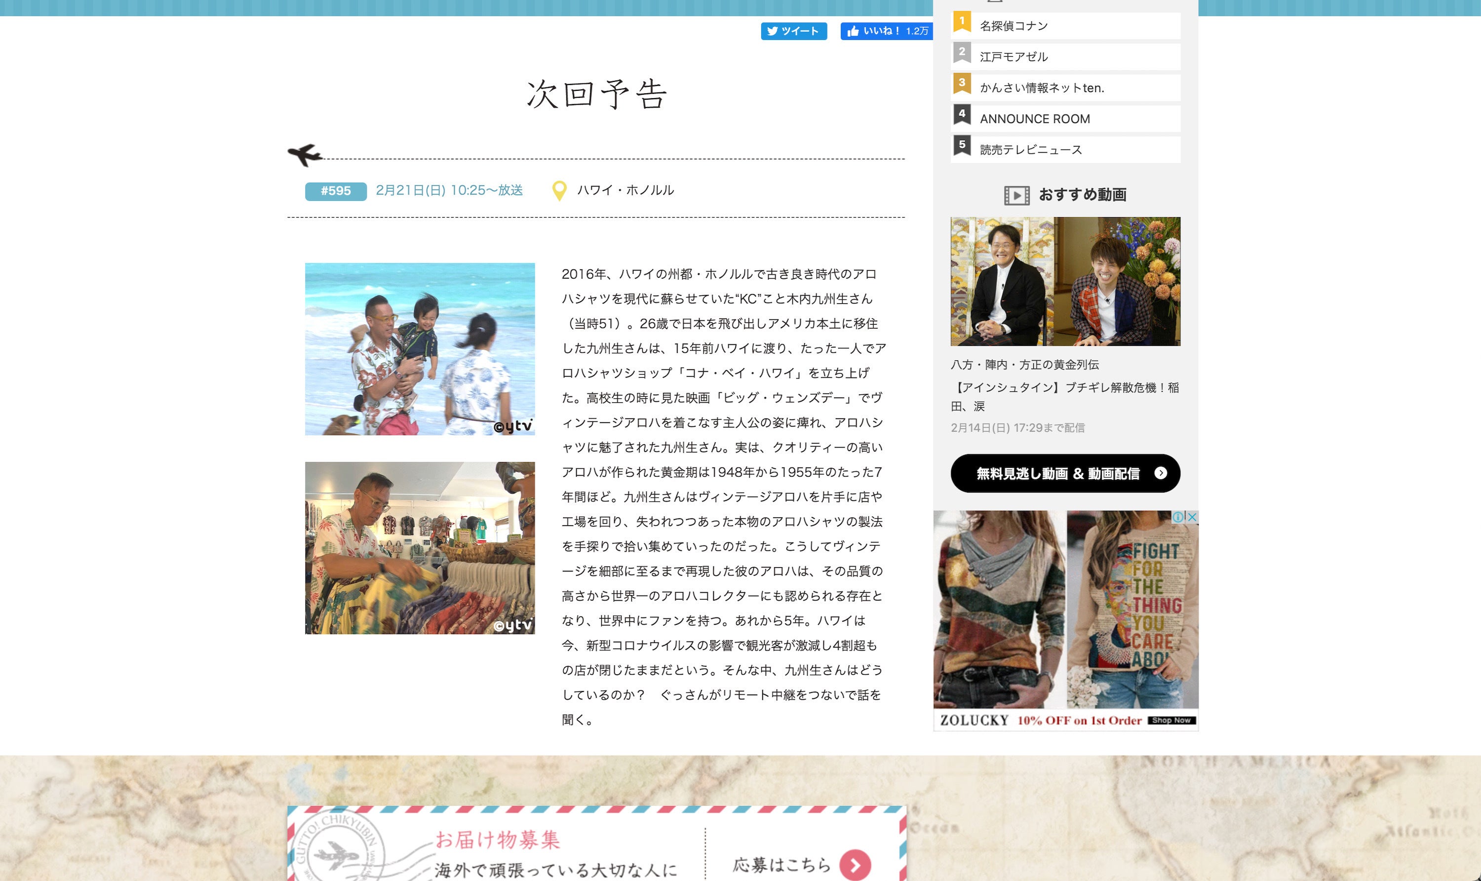Image resolution: width=1481 pixels, height=881 pixels.
Task: Select かんさい情報ネットten. in ranking
Action: click(x=1042, y=88)
